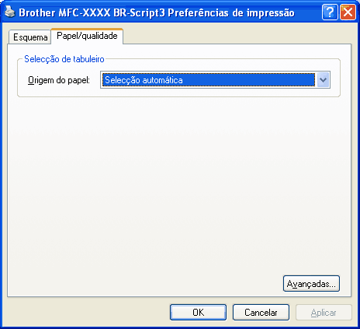
Task: Close the Preferências de impressão dialog
Action: 348,12
